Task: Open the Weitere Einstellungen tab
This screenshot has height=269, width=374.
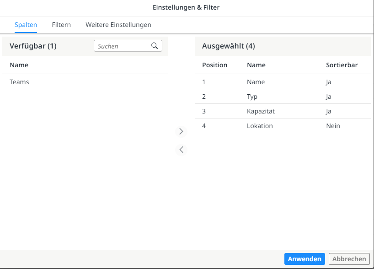Action: (x=118, y=25)
